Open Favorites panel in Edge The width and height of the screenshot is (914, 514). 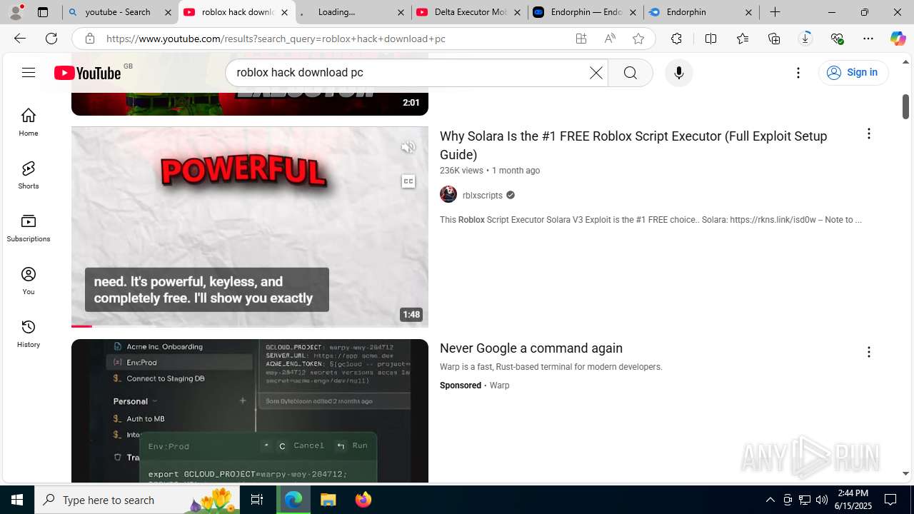pyautogui.click(x=742, y=39)
